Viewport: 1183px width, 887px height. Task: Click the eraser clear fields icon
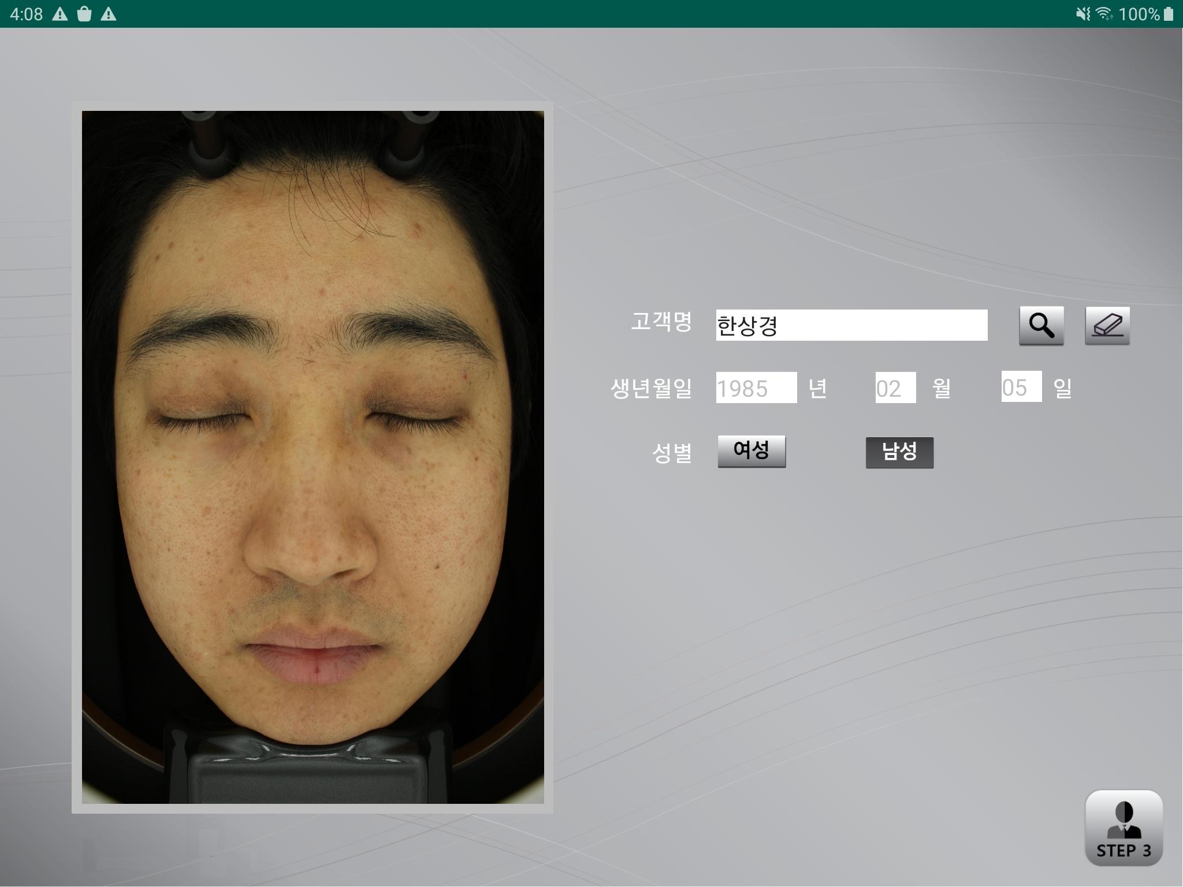(x=1107, y=326)
